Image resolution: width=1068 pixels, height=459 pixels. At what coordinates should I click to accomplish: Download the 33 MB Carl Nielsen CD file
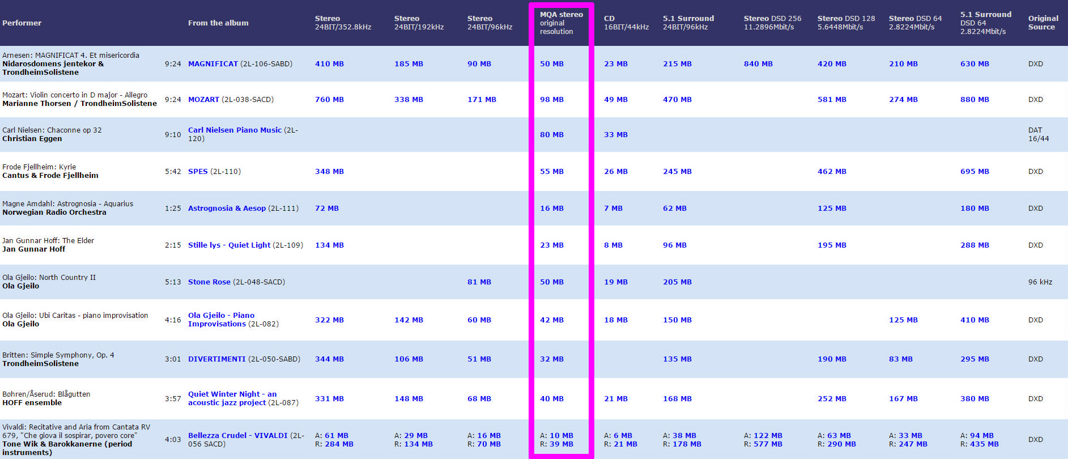pos(616,135)
